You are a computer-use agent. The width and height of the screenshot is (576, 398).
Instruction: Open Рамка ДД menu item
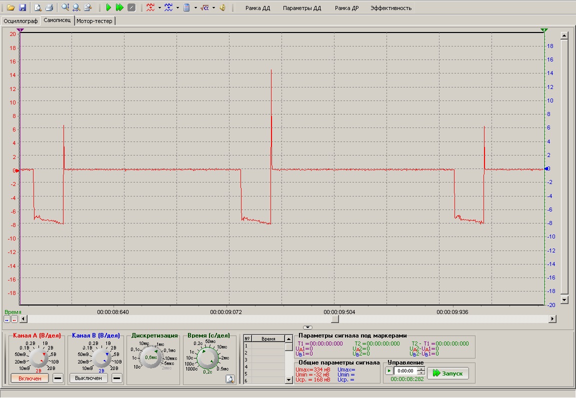(x=257, y=8)
